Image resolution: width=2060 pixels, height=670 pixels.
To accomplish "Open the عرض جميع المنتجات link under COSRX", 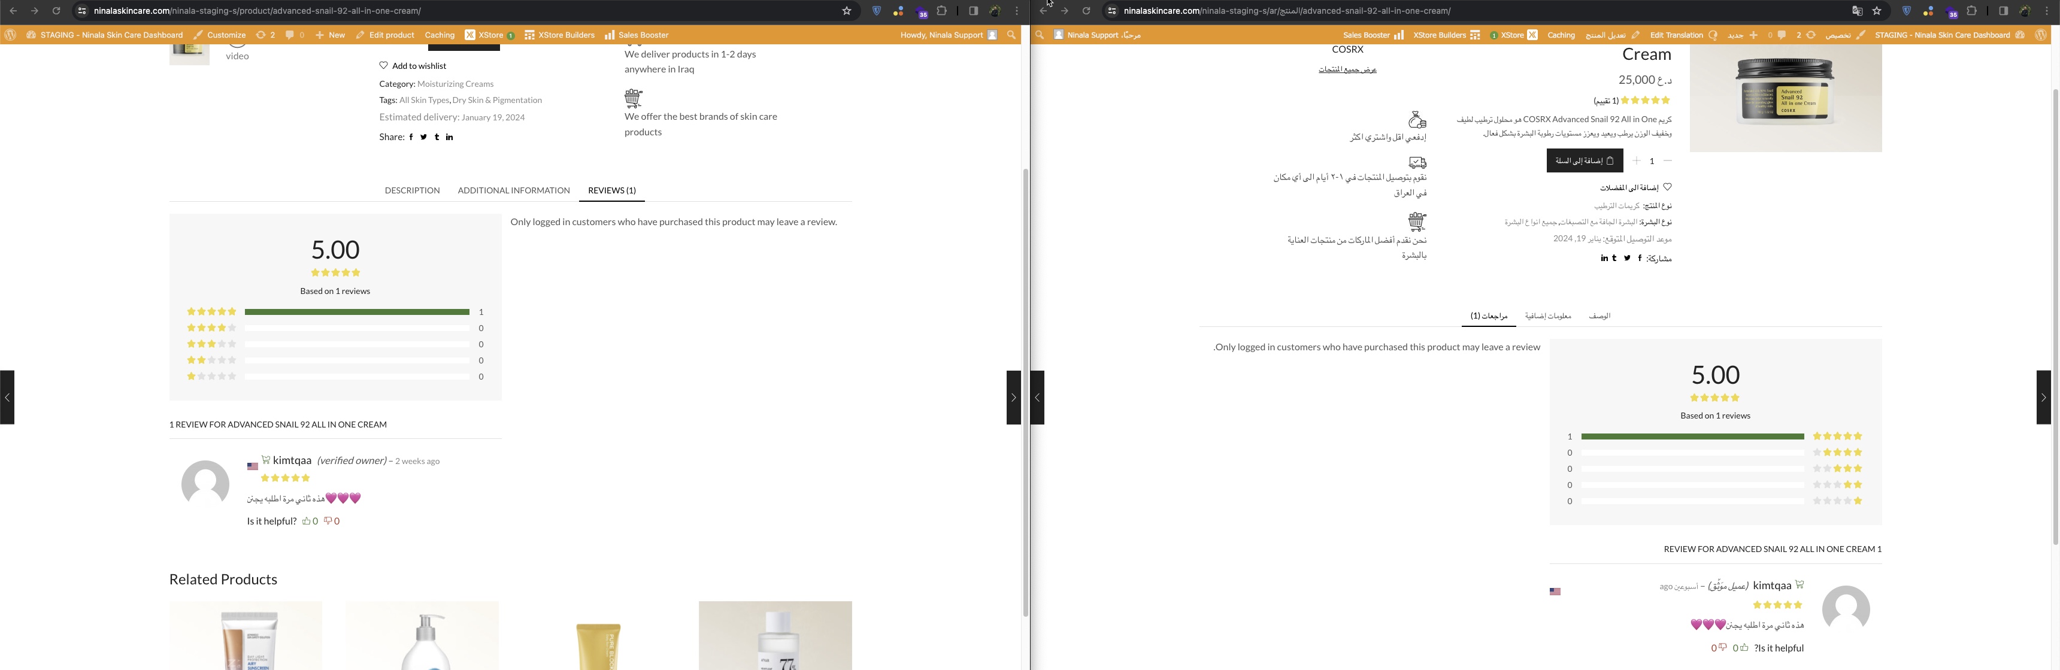I will coord(1347,69).
